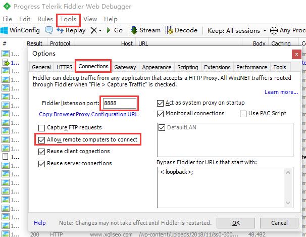This screenshot has height=237, width=306.
Task: Select the session with document page icon
Action: pos(5,157)
